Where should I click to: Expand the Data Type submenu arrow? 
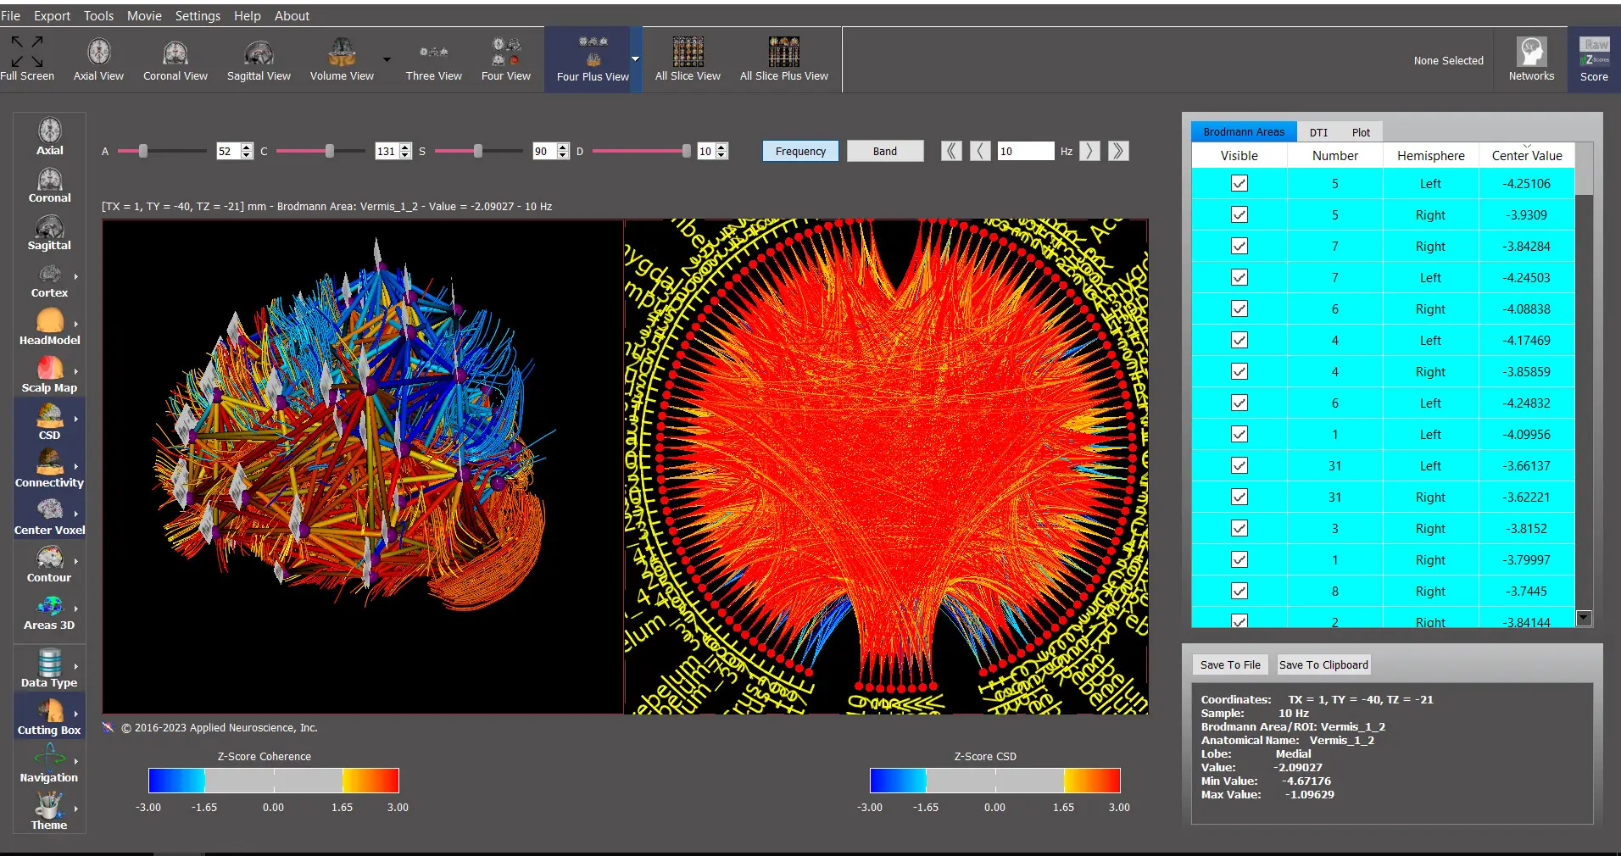76,666
